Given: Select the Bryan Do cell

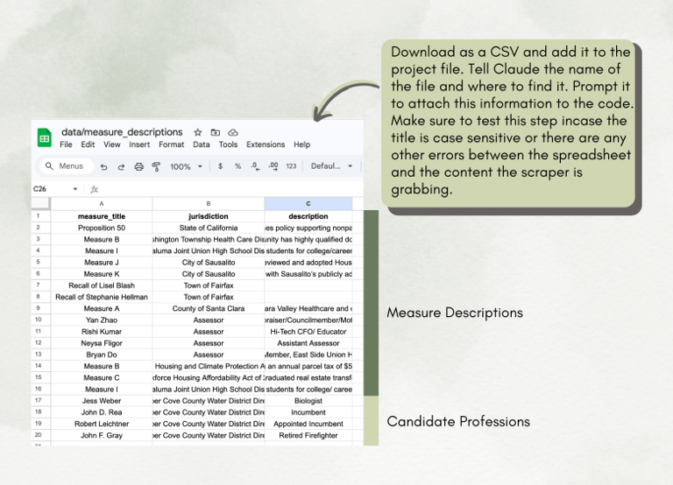Looking at the screenshot, I should coord(102,355).
